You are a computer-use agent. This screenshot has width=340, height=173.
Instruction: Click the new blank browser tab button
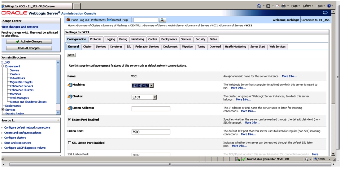point(77,6)
